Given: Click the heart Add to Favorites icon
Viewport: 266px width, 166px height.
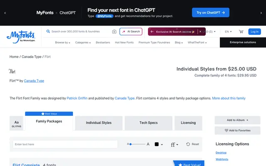Looking at the screenshot, I should click(226, 130).
